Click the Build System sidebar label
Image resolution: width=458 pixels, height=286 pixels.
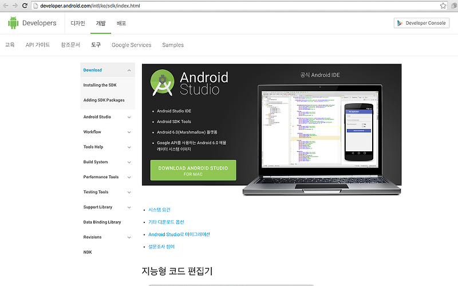pos(96,162)
